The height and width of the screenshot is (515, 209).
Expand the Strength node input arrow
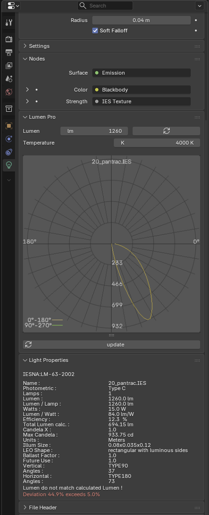(x=27, y=101)
